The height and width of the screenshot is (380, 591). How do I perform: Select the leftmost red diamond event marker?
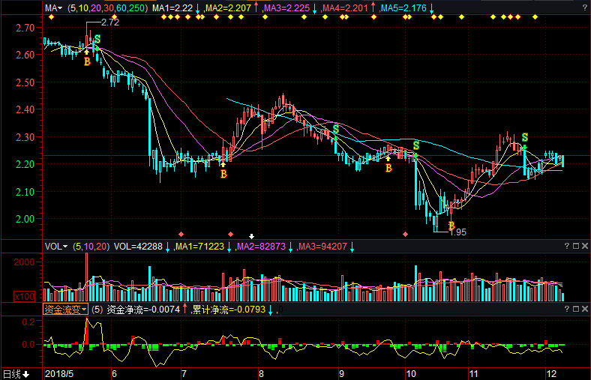coord(181,235)
